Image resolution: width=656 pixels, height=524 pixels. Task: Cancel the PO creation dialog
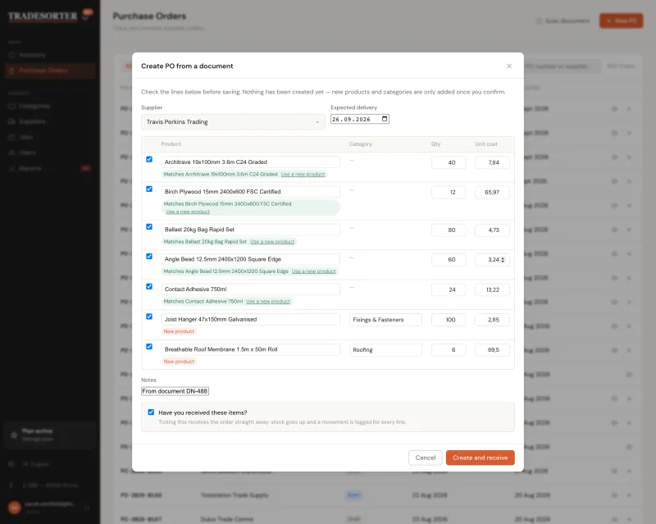point(426,458)
